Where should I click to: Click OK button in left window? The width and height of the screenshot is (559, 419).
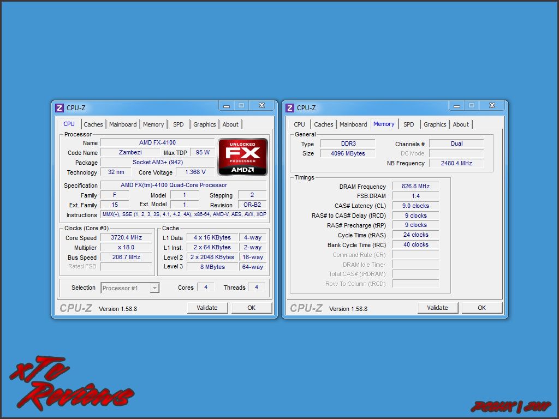[x=252, y=308]
